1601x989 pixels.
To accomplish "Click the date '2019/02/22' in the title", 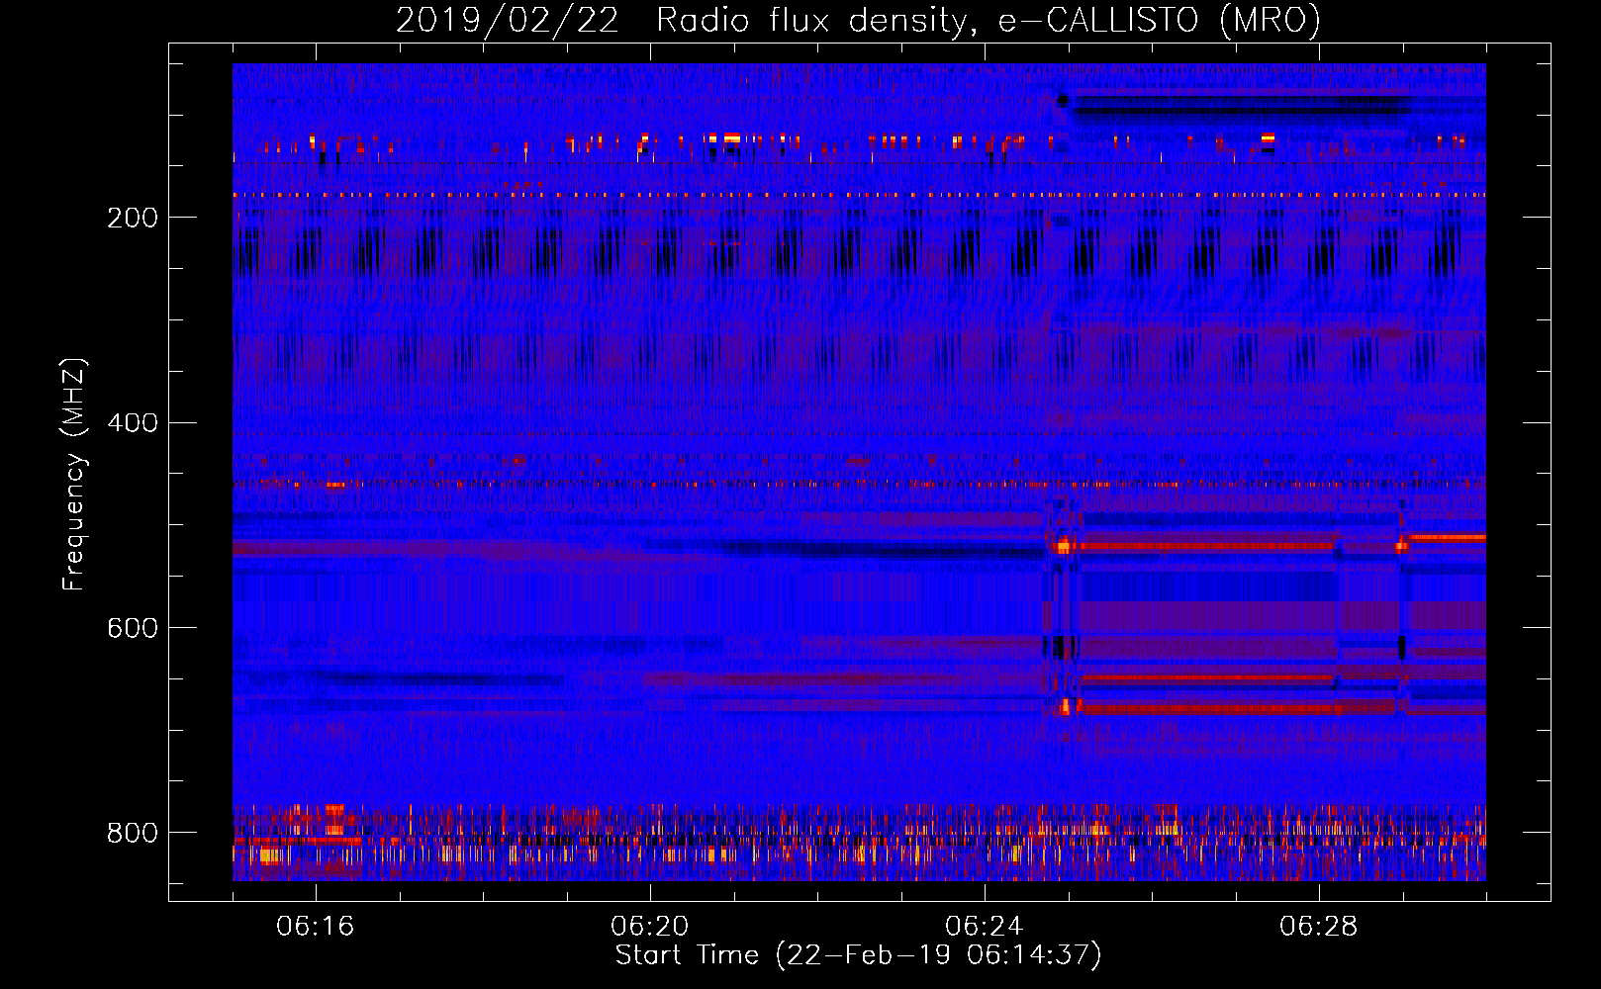I will [x=508, y=21].
